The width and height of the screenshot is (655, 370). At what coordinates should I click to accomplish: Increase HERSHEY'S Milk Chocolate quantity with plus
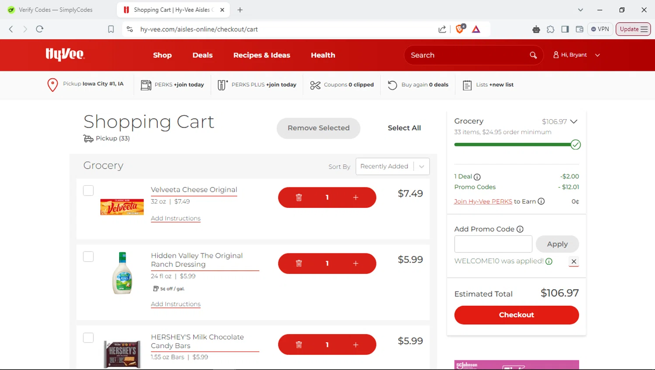coord(355,345)
